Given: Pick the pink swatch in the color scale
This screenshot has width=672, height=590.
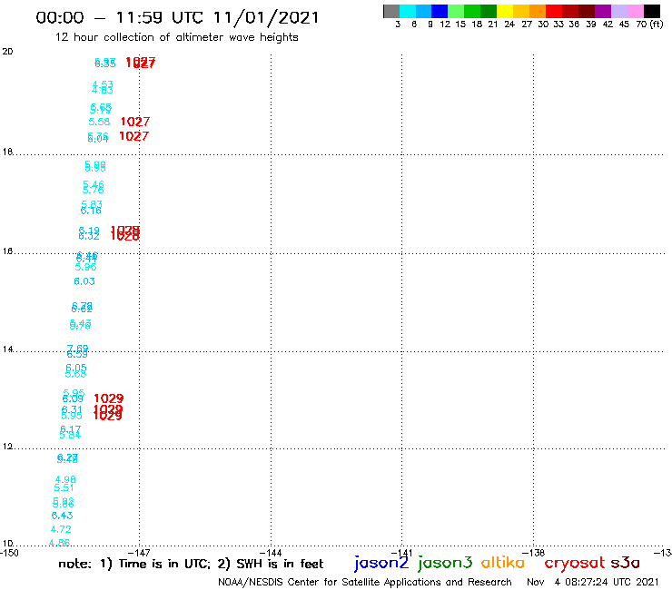Looking at the screenshot, I should pos(635,11).
